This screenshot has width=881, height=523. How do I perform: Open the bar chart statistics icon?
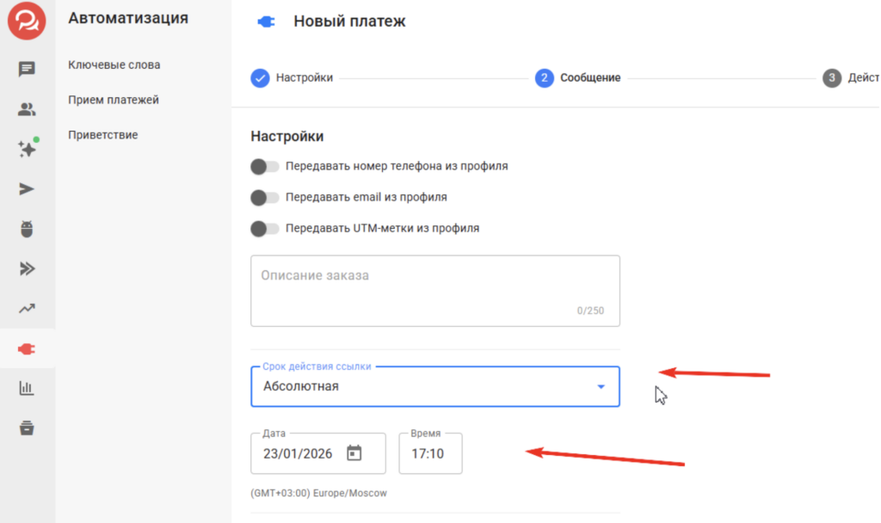coord(27,388)
